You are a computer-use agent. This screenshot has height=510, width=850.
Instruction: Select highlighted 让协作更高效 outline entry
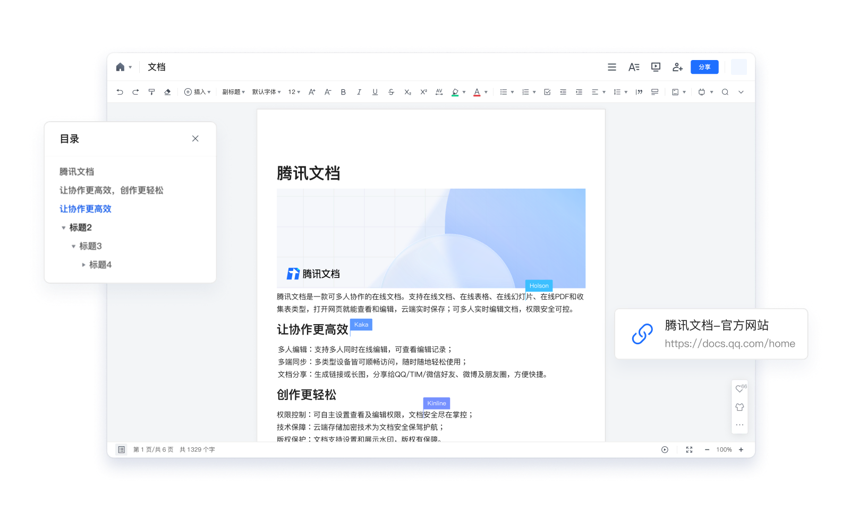(86, 209)
